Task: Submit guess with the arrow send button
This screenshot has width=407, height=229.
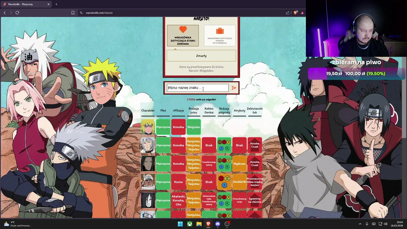Action: [234, 88]
